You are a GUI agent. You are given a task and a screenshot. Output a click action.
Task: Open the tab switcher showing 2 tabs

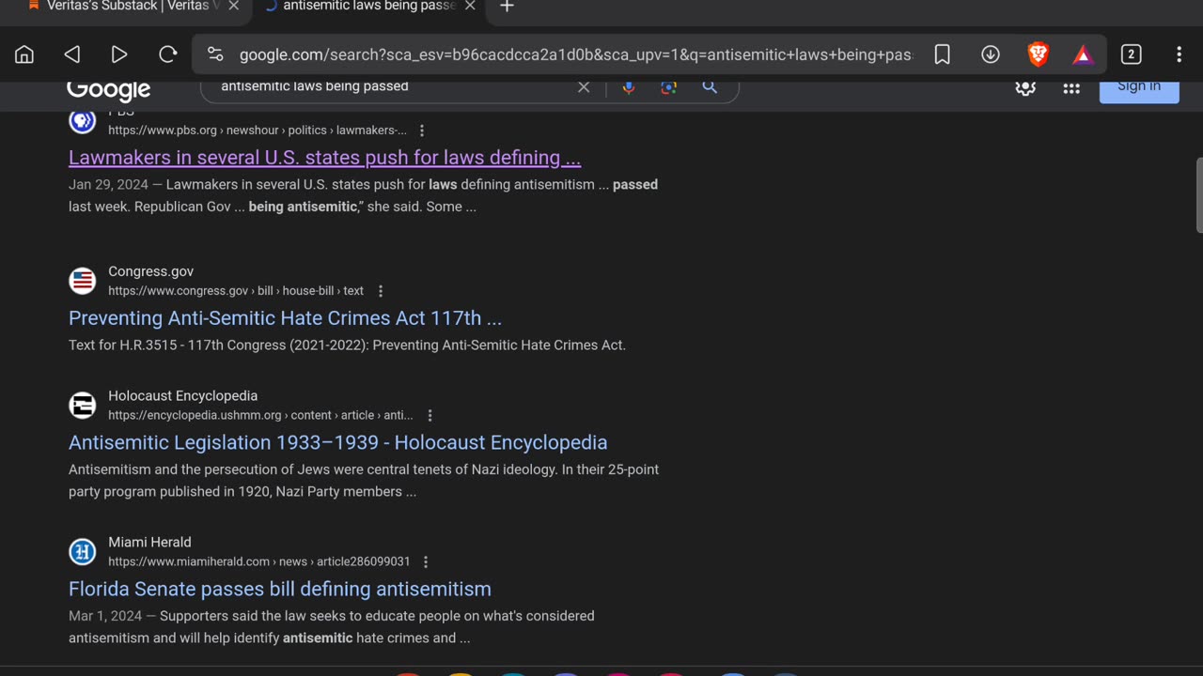tap(1132, 54)
